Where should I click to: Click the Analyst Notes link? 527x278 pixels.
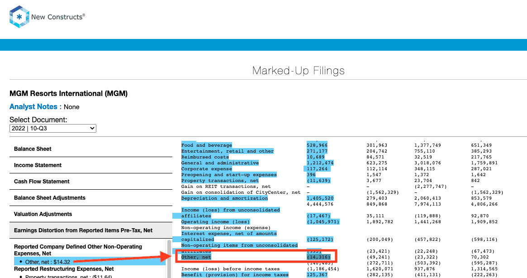33,107
